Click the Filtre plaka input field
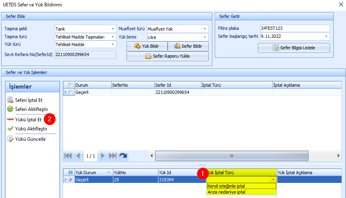This screenshot has width=346, height=198. coord(294,28)
